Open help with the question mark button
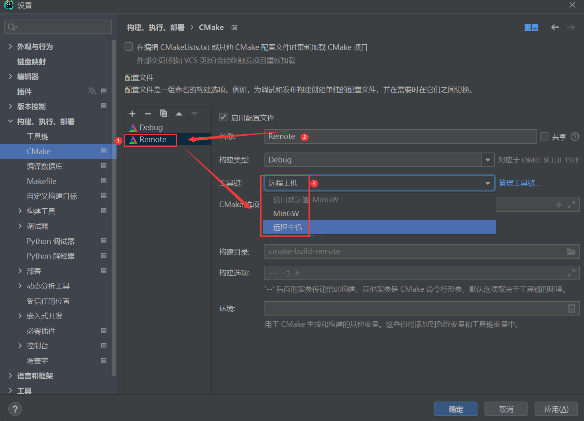This screenshot has height=421, width=584. [15, 409]
